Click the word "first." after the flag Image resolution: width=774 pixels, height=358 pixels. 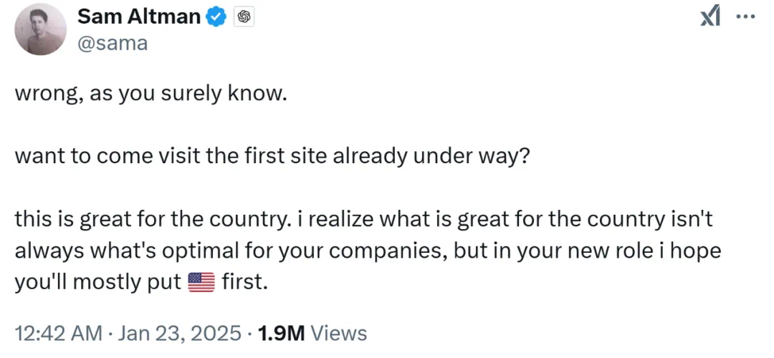click(x=245, y=282)
